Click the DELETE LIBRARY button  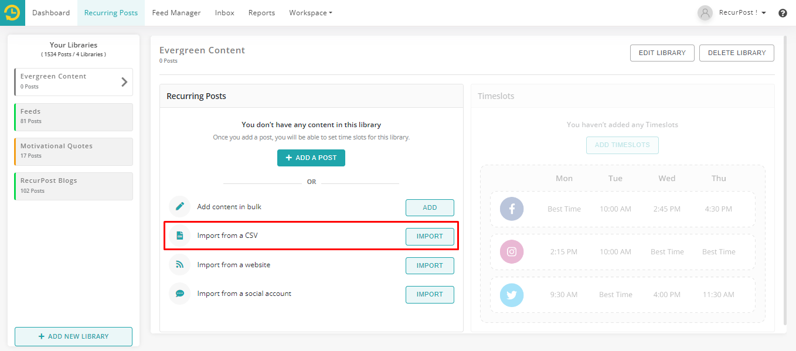pos(737,53)
